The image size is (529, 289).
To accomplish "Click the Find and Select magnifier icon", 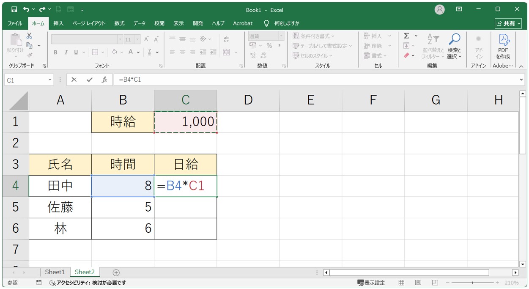I will point(454,39).
